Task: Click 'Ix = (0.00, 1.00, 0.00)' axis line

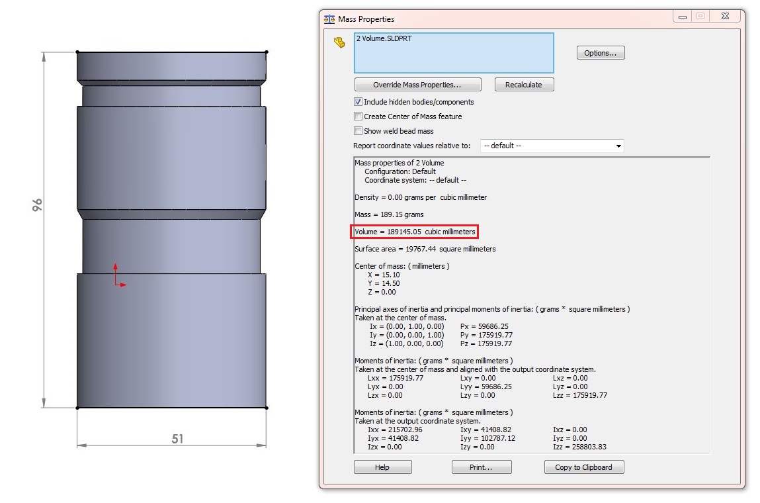Action: 407,326
